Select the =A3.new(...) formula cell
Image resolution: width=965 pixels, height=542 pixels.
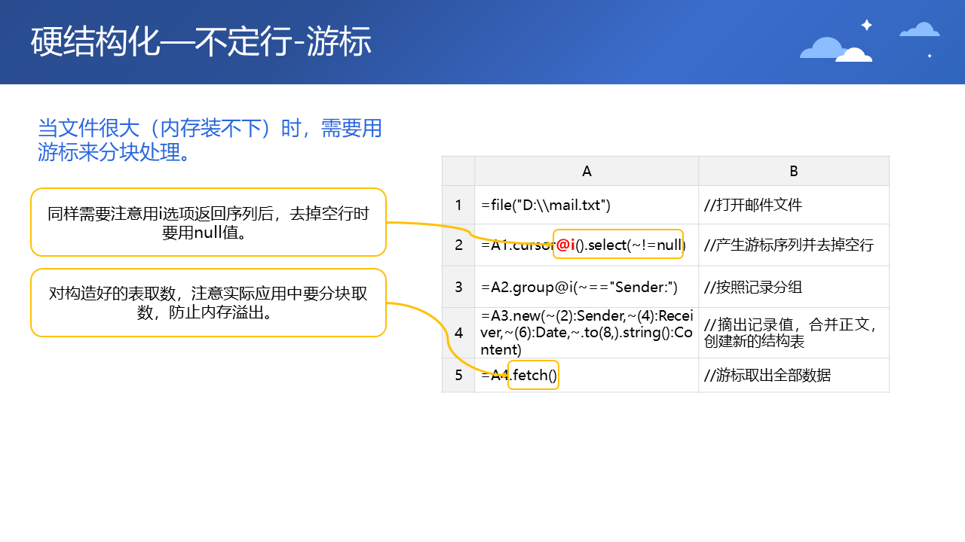coord(587,333)
